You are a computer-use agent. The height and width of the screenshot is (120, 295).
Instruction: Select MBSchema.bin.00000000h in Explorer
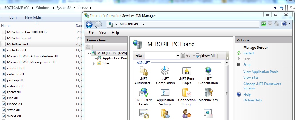pyautogui.click(x=27, y=32)
